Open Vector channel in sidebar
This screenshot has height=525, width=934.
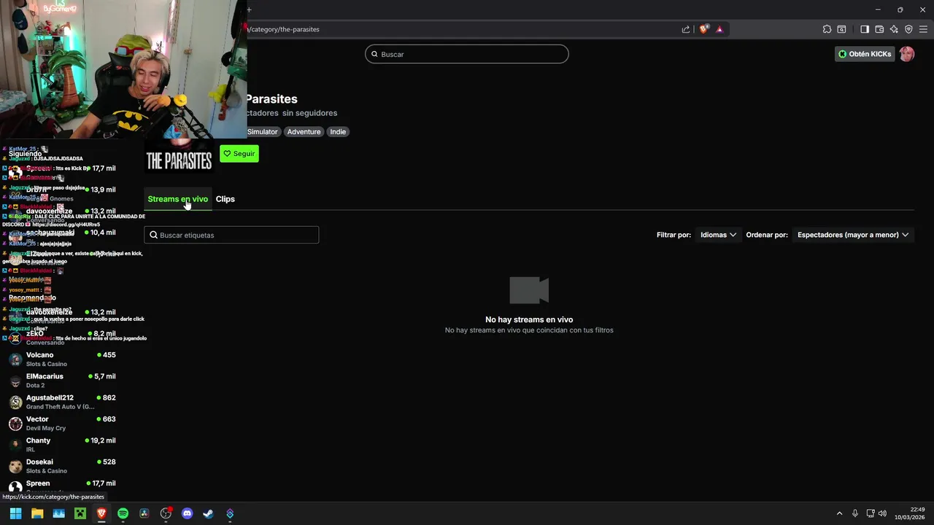62,424
